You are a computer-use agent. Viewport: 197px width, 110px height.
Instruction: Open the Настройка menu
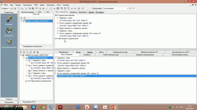pyautogui.click(x=50, y=5)
